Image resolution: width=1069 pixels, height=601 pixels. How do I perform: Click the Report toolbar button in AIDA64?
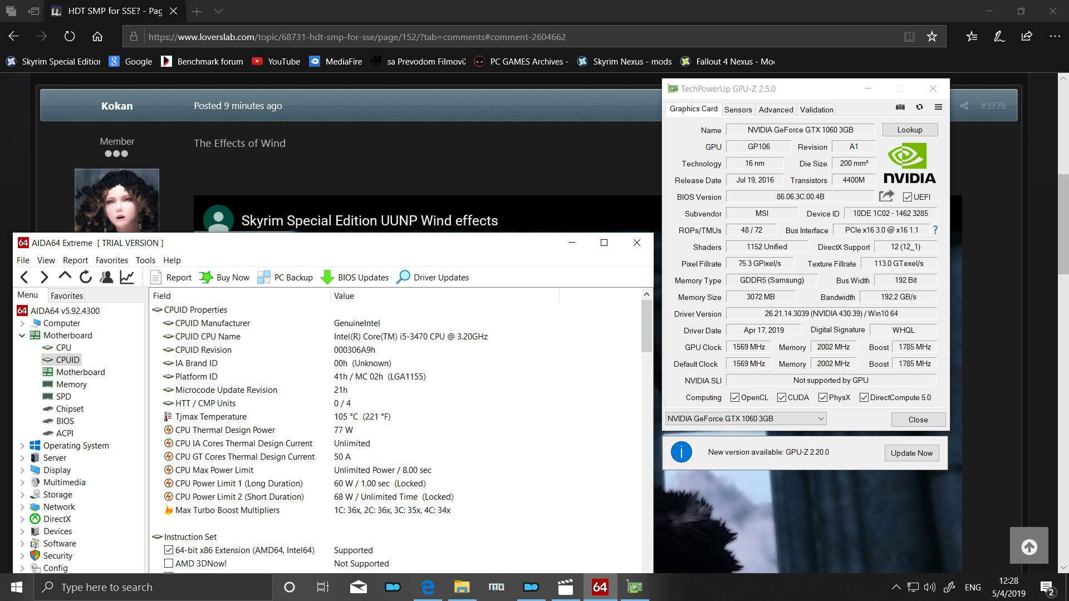171,277
